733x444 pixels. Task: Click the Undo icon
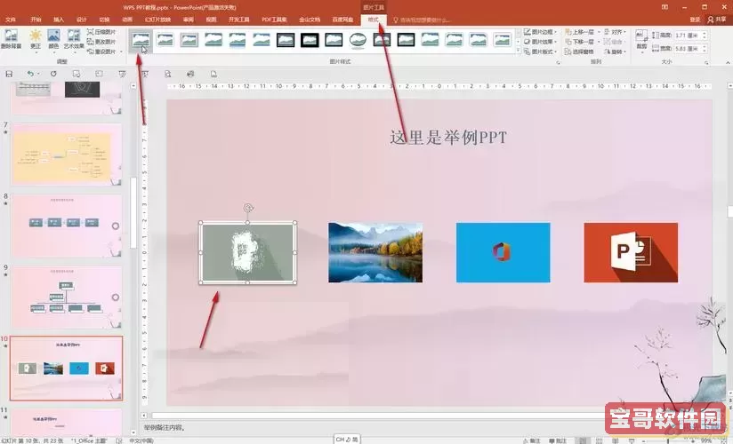coord(30,74)
